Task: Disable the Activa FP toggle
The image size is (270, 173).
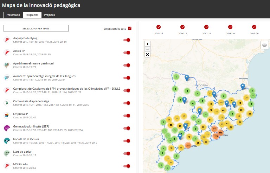Action: click(x=127, y=53)
